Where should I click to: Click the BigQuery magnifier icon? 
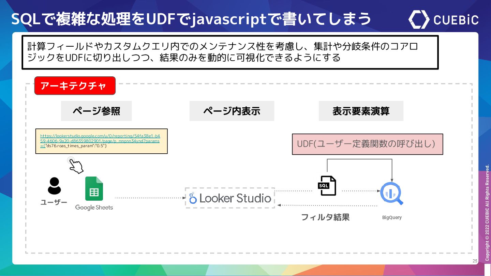tap(392, 194)
